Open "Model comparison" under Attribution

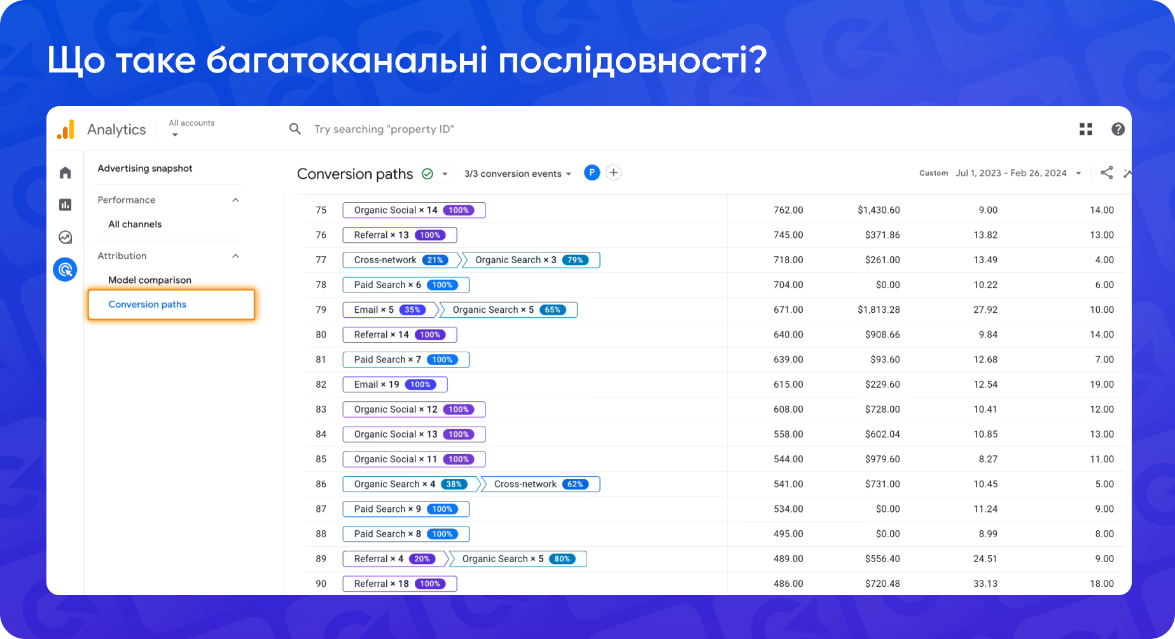pos(150,280)
